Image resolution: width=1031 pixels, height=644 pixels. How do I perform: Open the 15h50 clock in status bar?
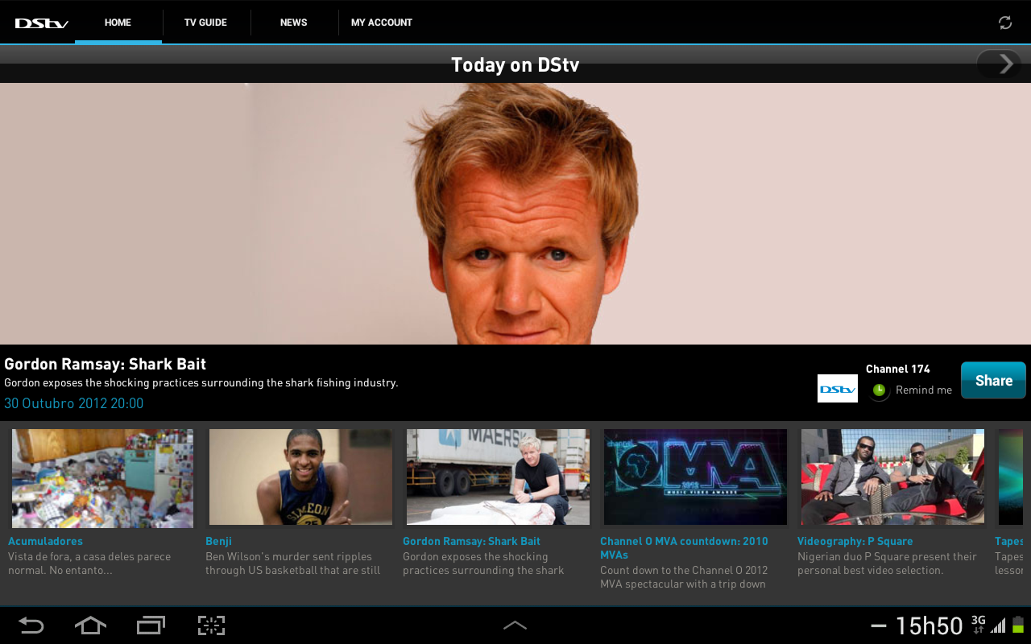929,625
